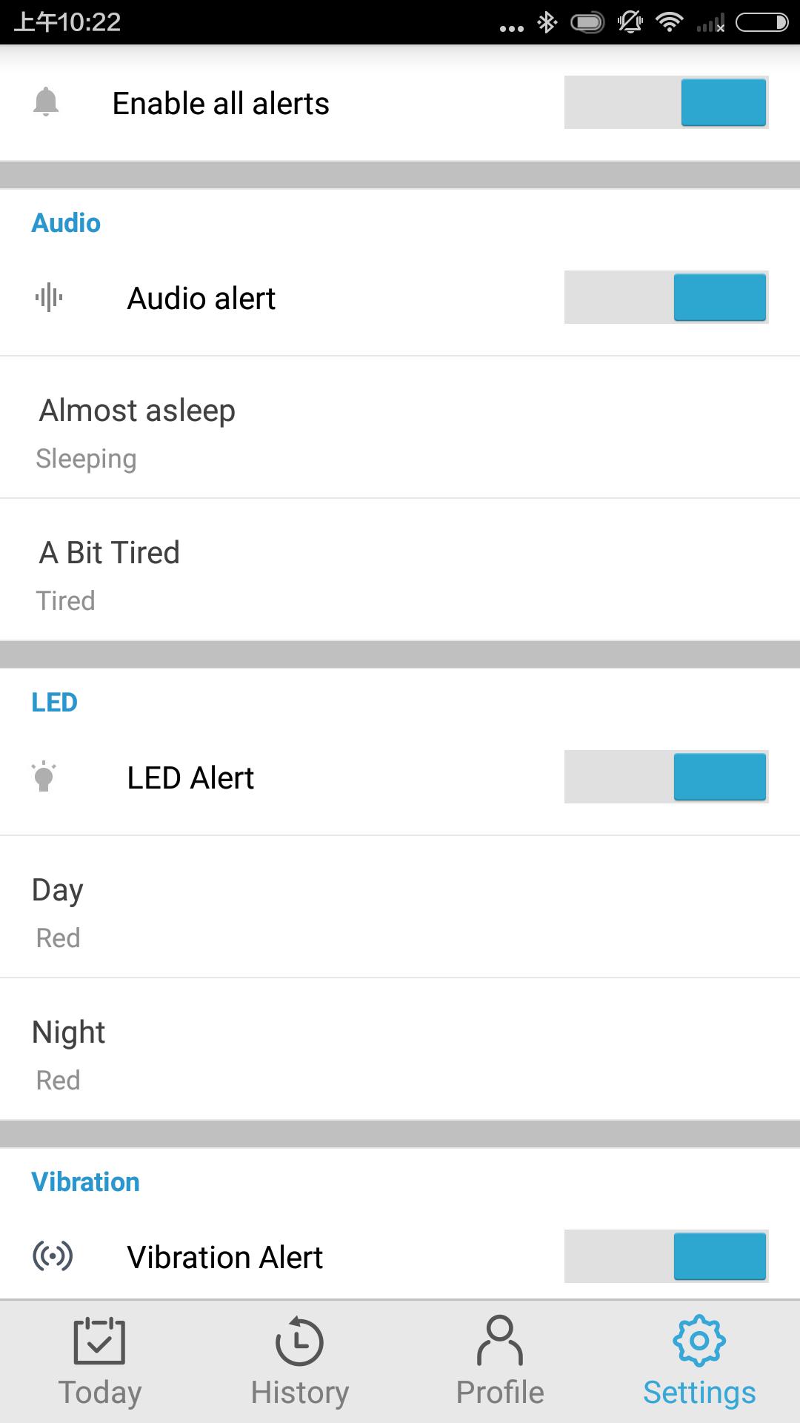800x1423 pixels.
Task: Tap the audio waveform icon
Action: click(49, 298)
